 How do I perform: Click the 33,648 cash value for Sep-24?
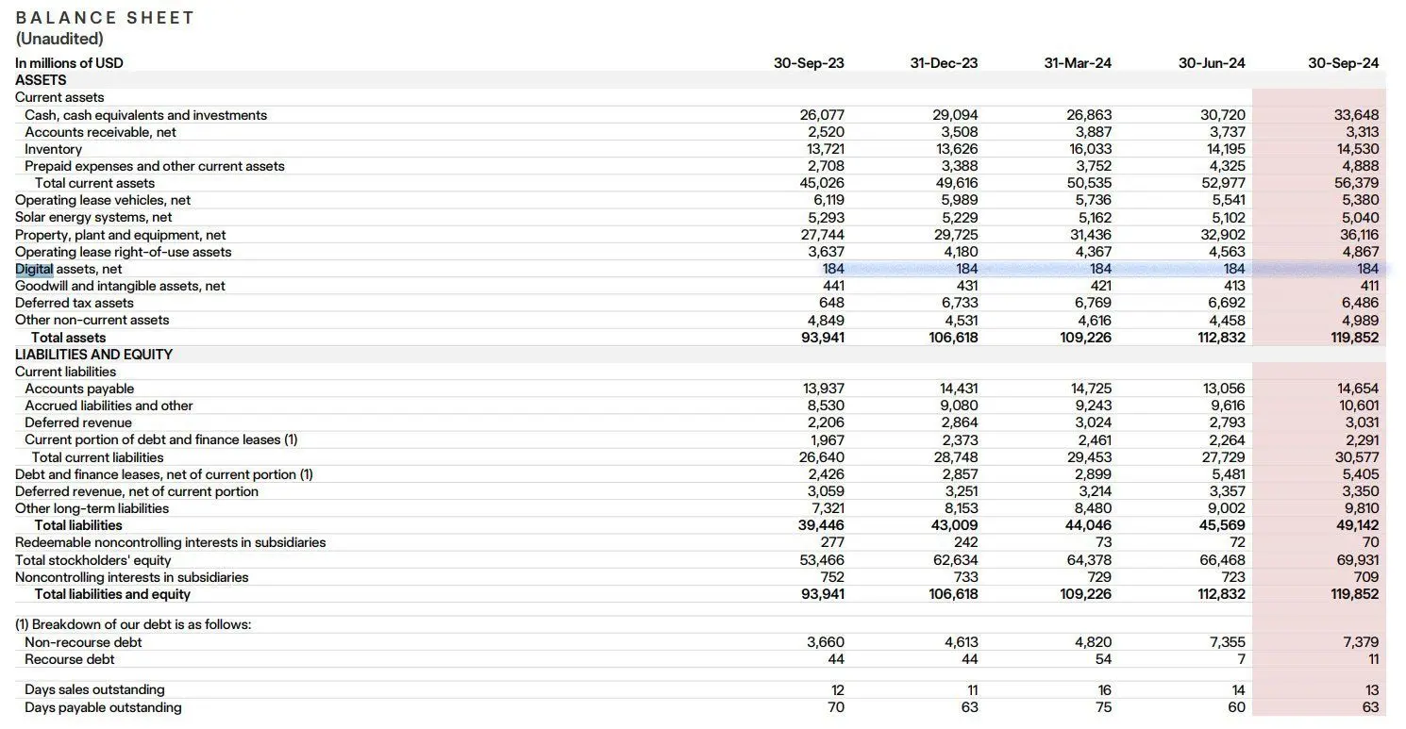pos(1356,115)
